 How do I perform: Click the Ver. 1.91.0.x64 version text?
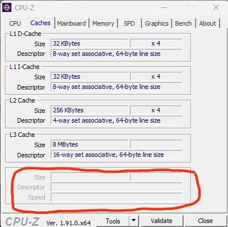click(68, 222)
